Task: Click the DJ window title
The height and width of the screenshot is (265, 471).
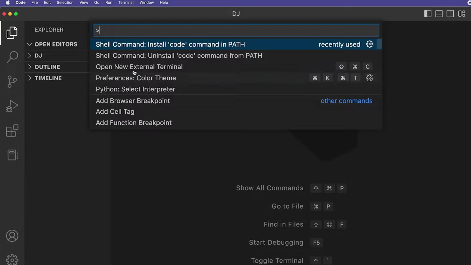Action: [x=236, y=14]
